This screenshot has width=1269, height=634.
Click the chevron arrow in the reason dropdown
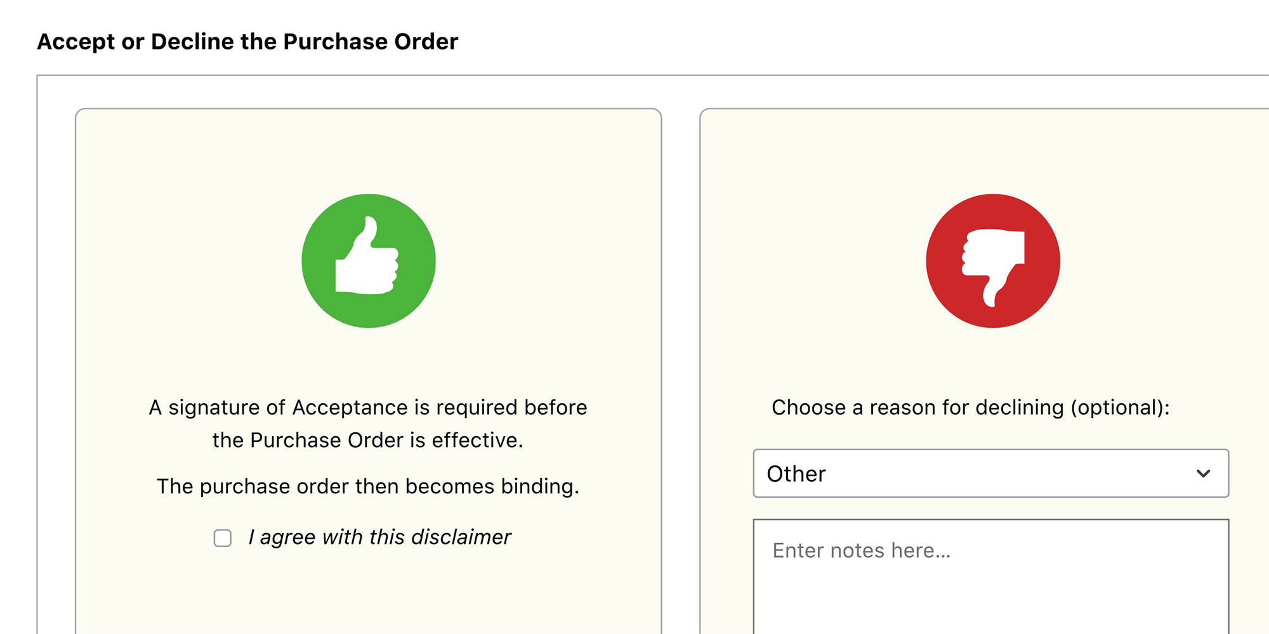coord(1203,474)
